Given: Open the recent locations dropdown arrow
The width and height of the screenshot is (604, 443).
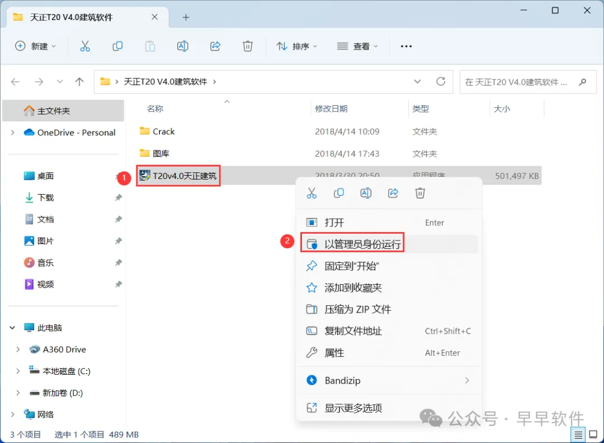Looking at the screenshot, I should [60, 82].
